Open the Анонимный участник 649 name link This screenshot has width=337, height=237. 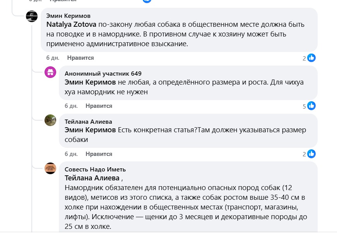pos(103,73)
